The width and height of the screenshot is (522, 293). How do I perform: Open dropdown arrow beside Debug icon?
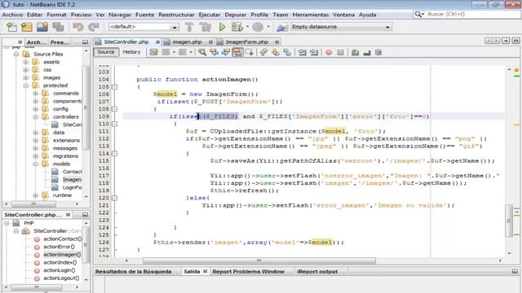pos(247,27)
